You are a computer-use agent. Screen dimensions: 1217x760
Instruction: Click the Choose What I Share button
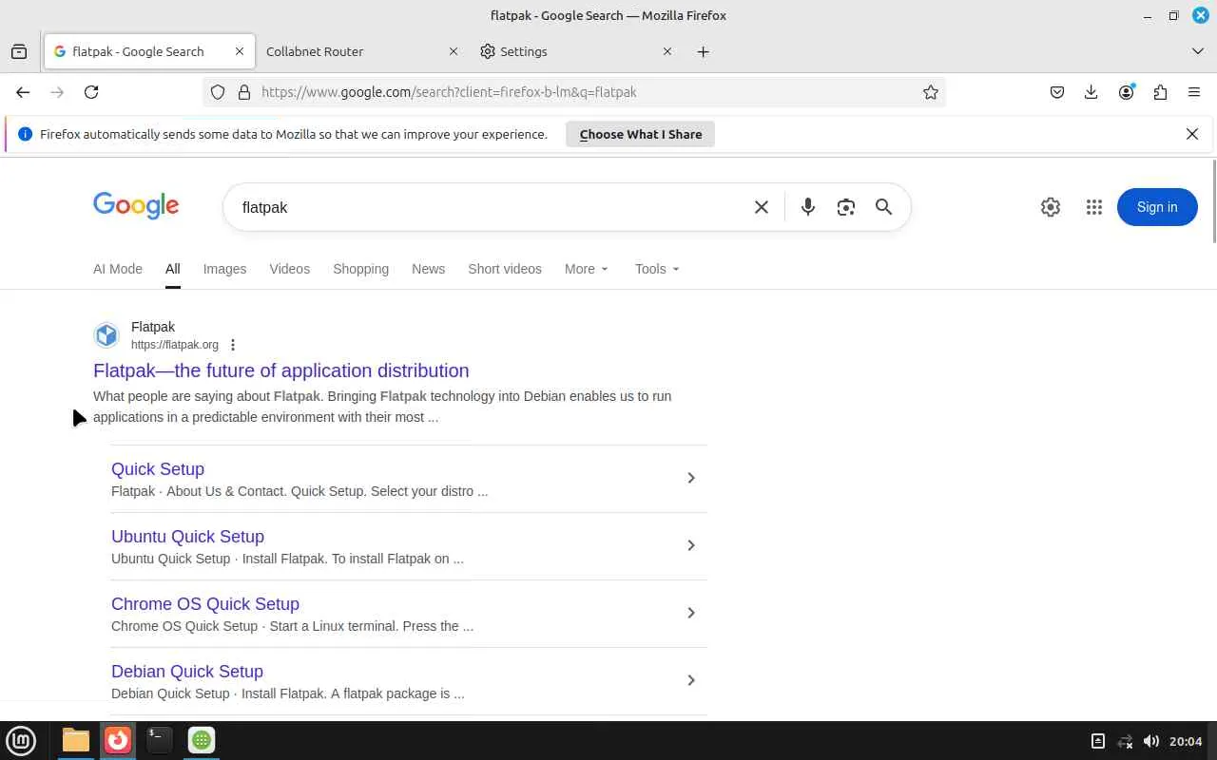coord(640,134)
